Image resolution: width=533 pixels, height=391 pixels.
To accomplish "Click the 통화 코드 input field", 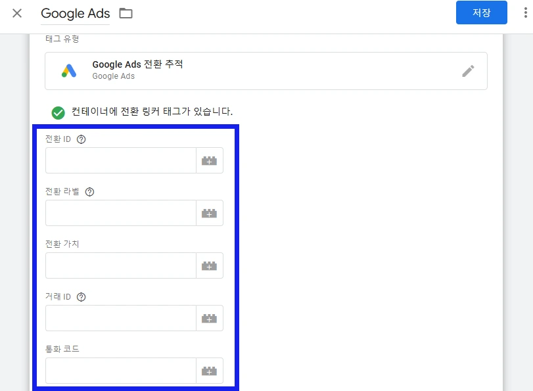I will (x=121, y=371).
